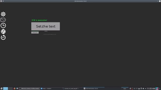Viewport: 161px width, 90px height.
Task: Open the OBS tray icon
Action: [133, 88]
